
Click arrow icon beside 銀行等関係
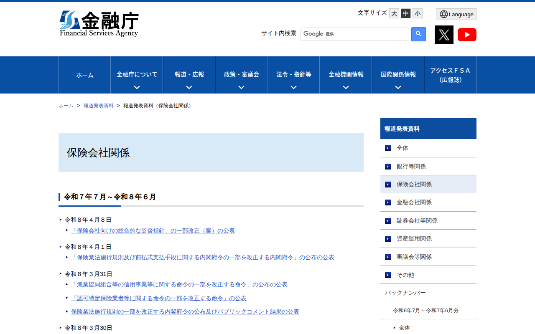point(388,167)
